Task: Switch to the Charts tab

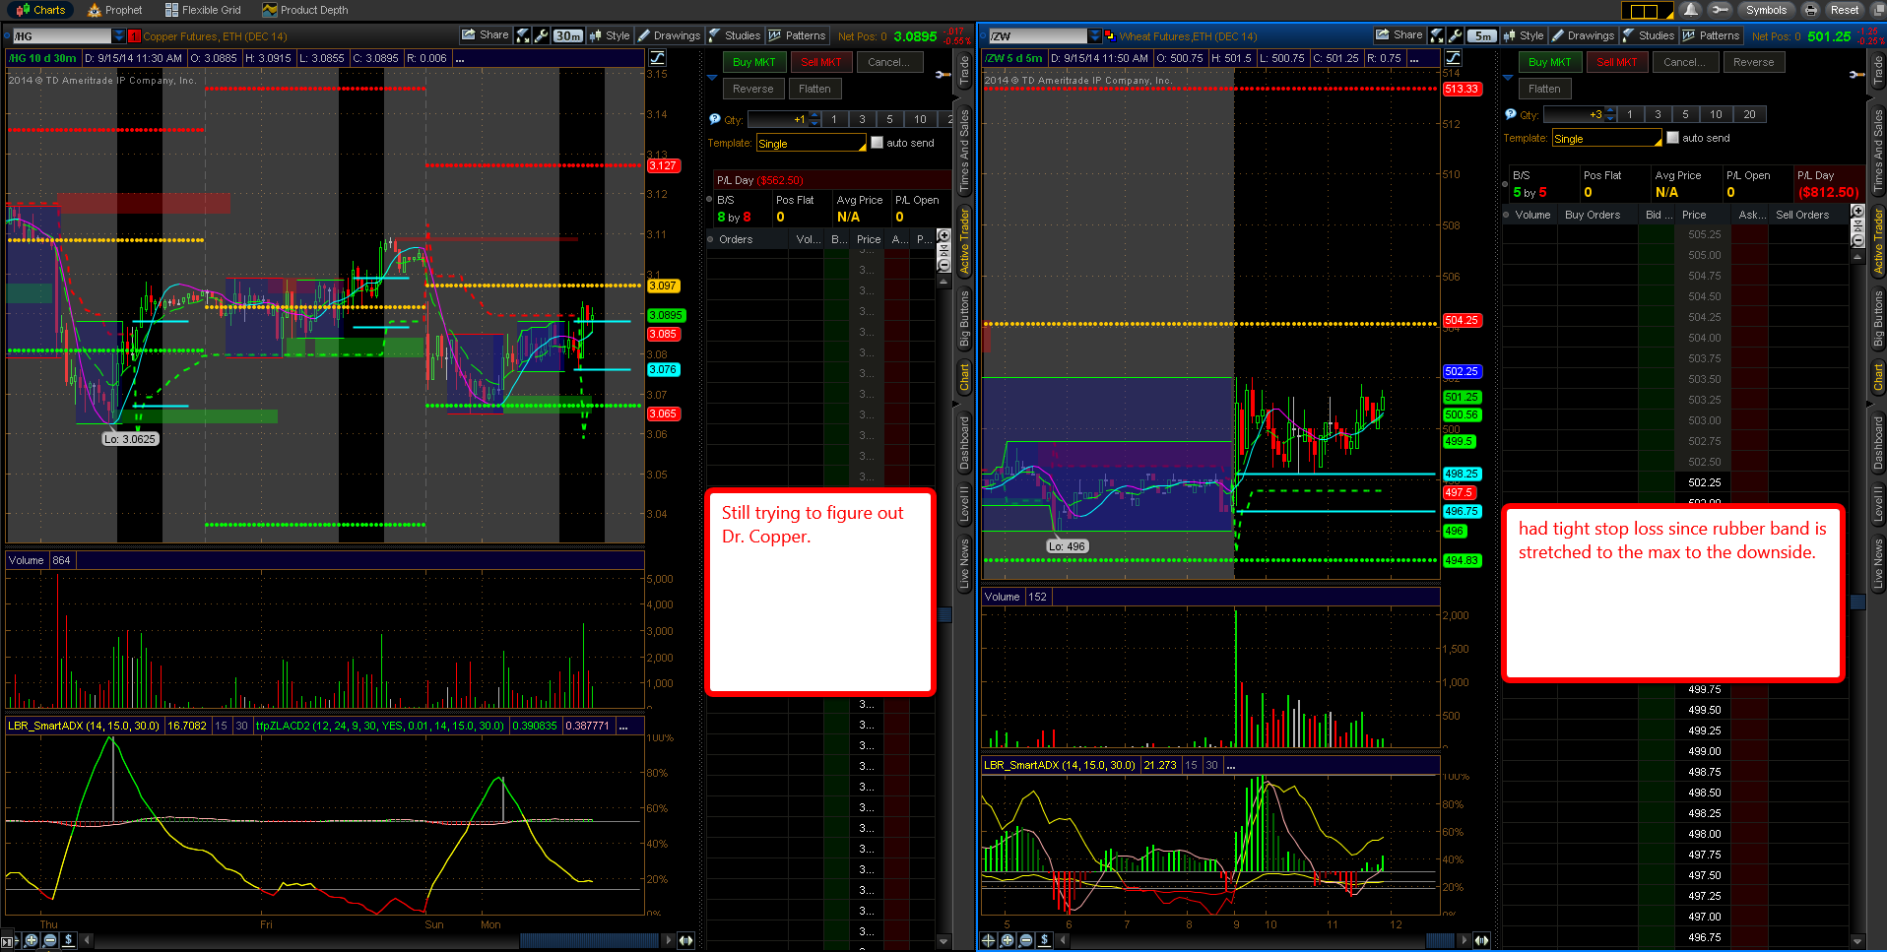Action: [40, 10]
